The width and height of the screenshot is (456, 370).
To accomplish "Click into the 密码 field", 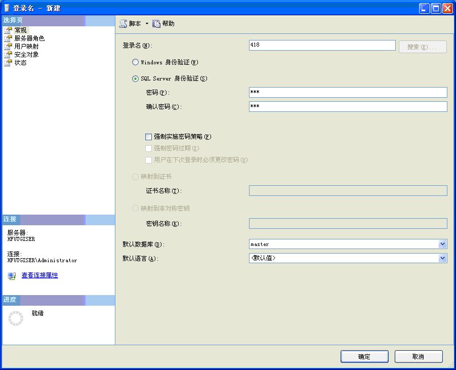I will [348, 92].
